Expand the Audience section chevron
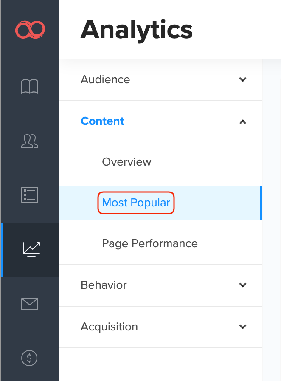The width and height of the screenshot is (281, 381). 243,79
